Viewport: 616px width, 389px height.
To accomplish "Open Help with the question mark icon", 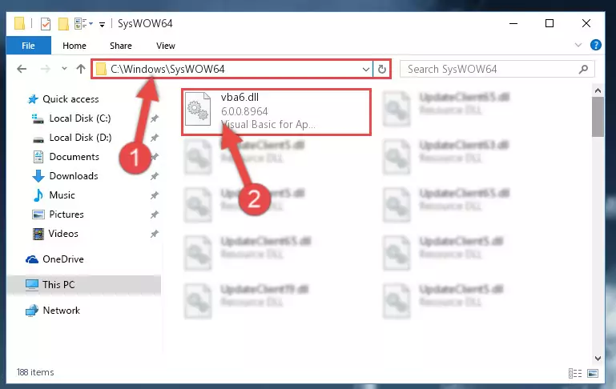I will tap(595, 45).
